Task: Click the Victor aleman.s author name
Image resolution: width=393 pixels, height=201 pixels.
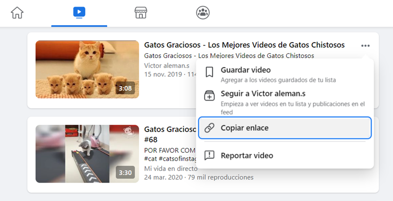Action: click(x=167, y=66)
